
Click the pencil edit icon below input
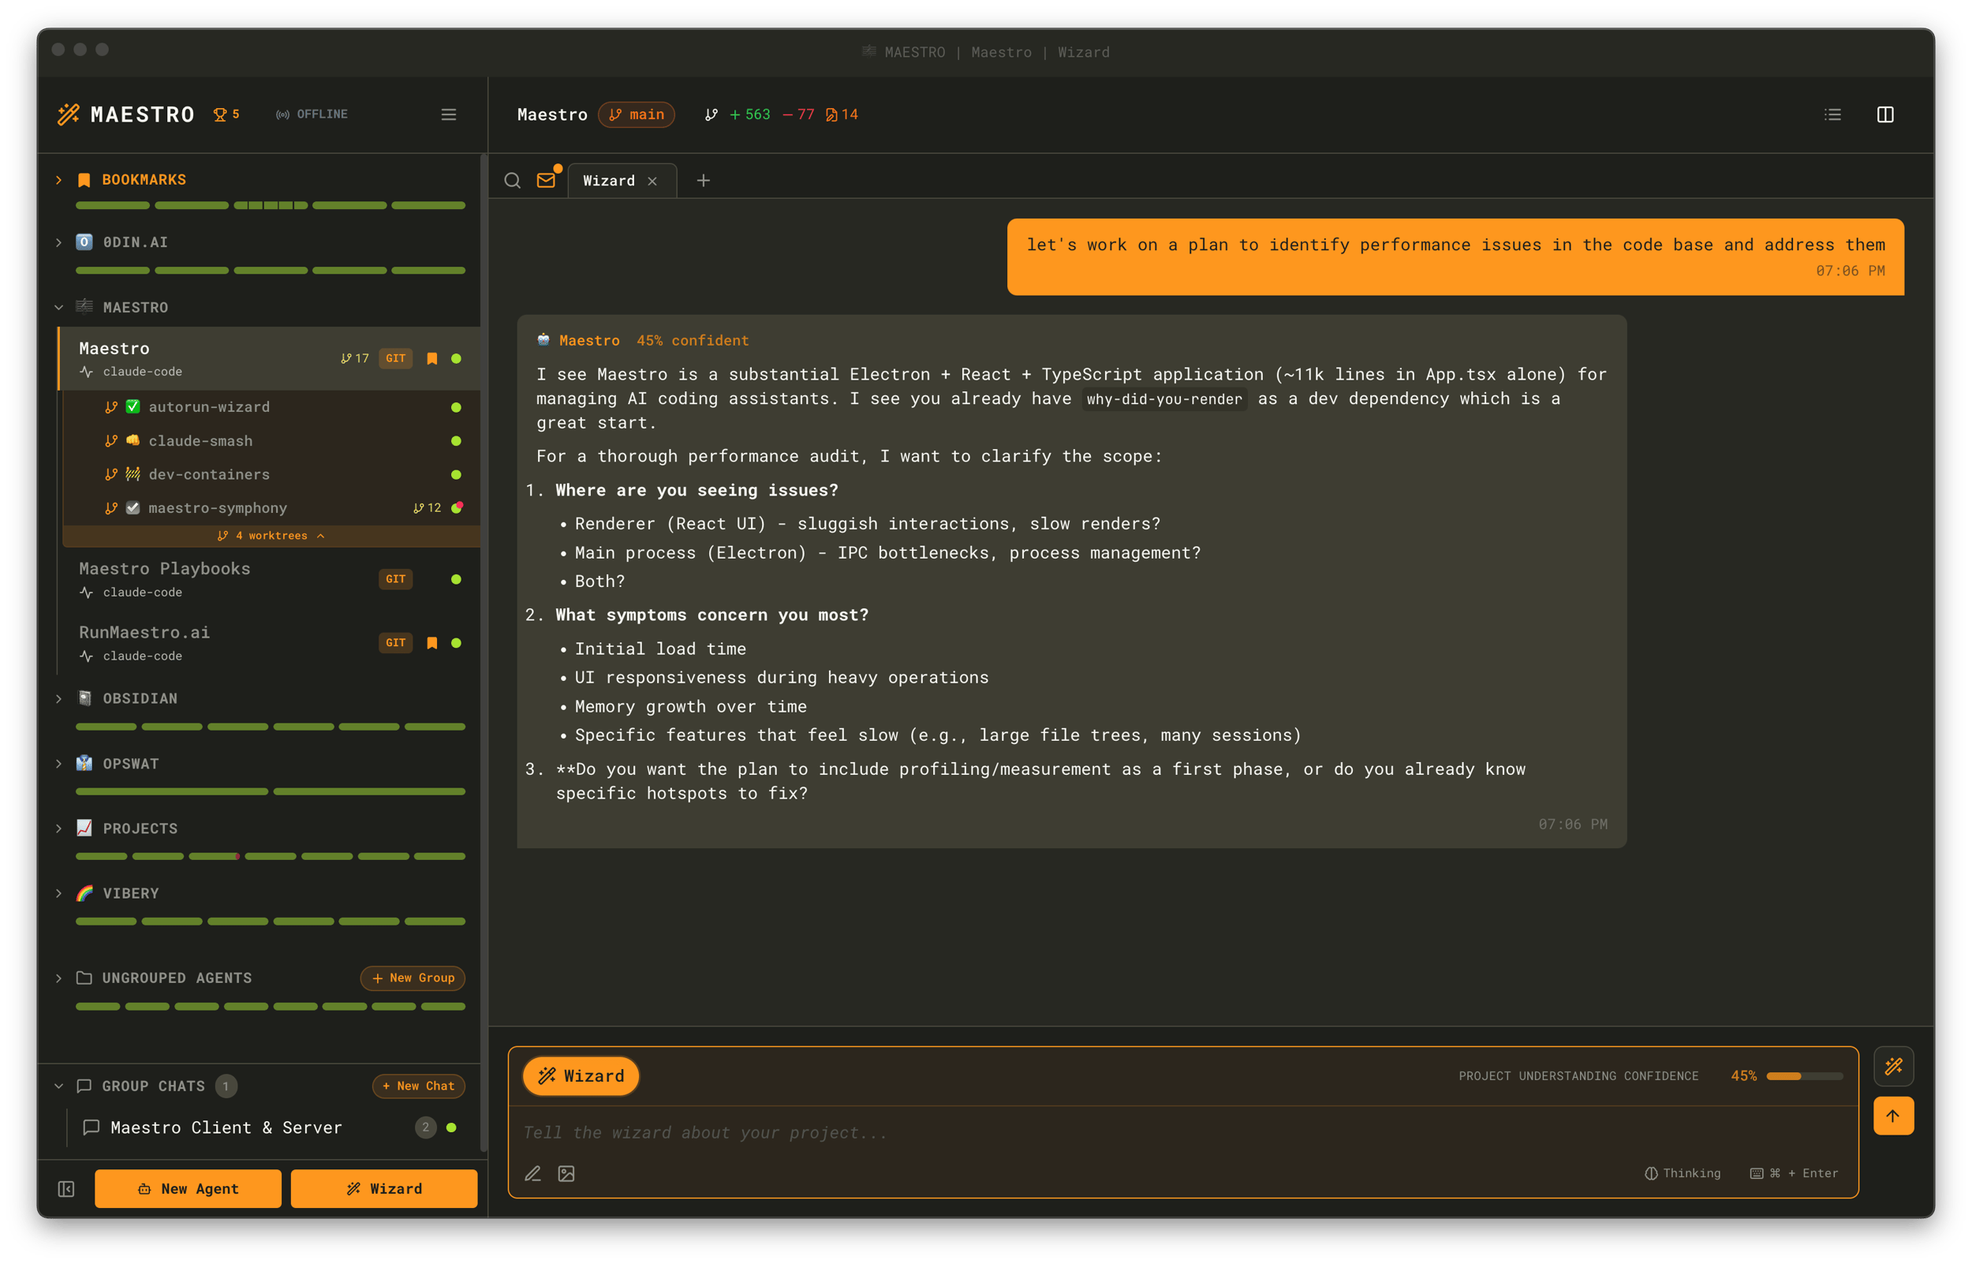[x=533, y=1174]
